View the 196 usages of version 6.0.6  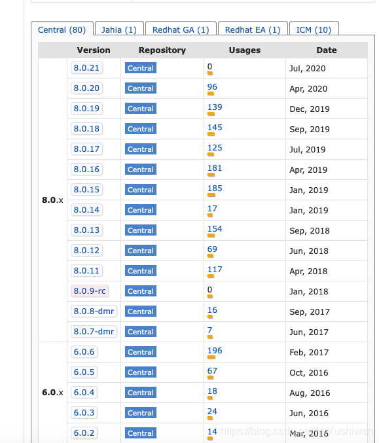215,350
